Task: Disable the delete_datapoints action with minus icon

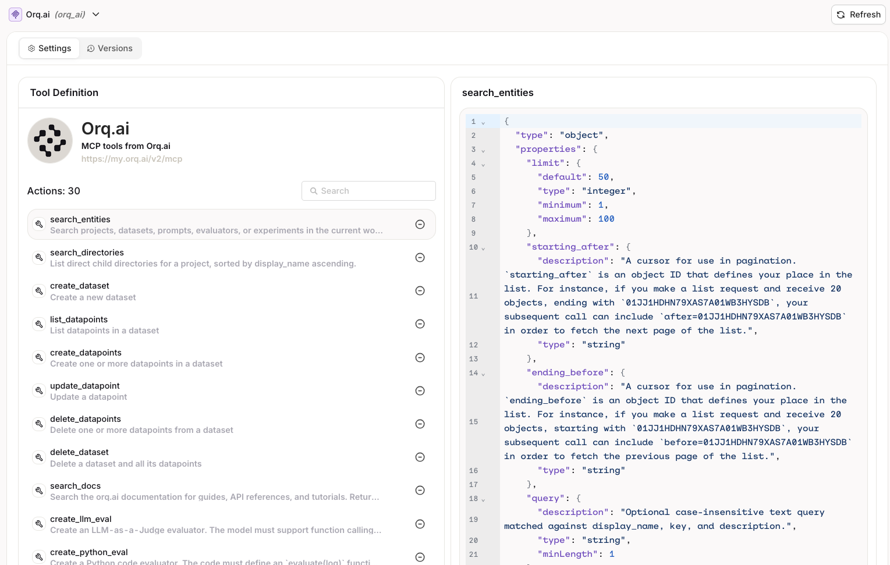Action: (420, 424)
